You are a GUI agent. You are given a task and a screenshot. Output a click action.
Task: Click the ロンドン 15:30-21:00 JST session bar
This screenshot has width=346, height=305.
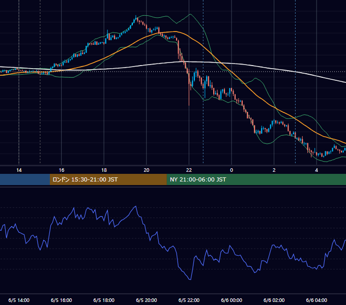click(x=108, y=179)
